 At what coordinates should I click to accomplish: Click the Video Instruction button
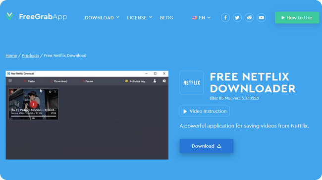point(205,111)
